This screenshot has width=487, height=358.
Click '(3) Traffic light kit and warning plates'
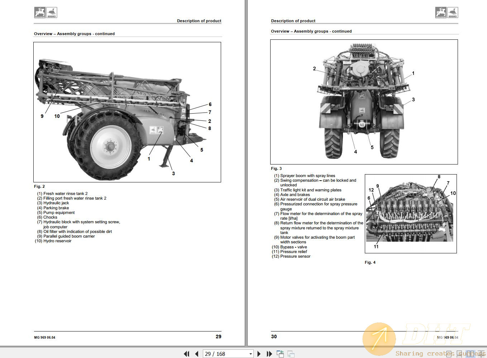click(308, 190)
